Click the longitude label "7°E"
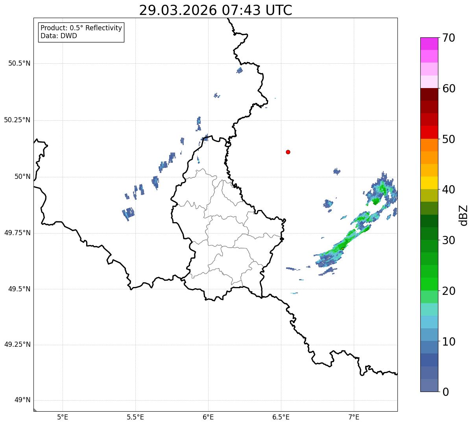473x425 pixels. click(354, 417)
